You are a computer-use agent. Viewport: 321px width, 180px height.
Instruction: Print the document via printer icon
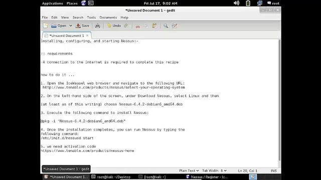[x=97, y=25]
